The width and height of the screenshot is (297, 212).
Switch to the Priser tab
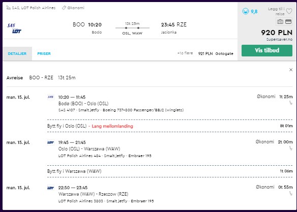(x=44, y=53)
